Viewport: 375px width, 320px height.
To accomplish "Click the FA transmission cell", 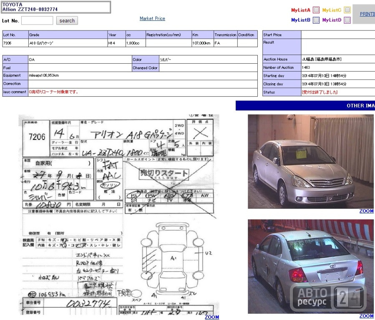I will coord(226,43).
